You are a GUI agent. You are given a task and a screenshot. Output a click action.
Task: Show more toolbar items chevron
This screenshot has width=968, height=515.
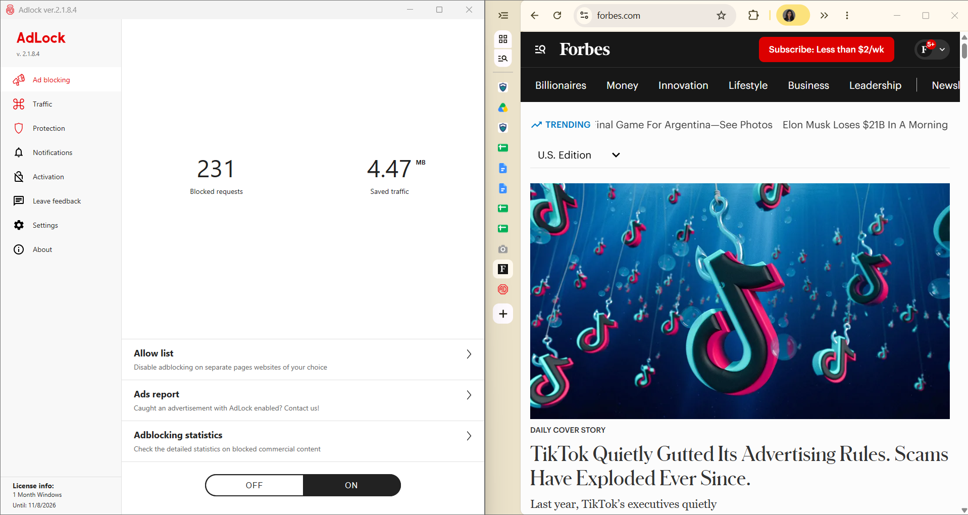point(824,15)
